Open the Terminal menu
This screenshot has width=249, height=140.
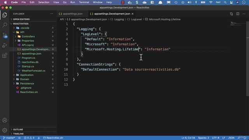pyautogui.click(x=84, y=2)
